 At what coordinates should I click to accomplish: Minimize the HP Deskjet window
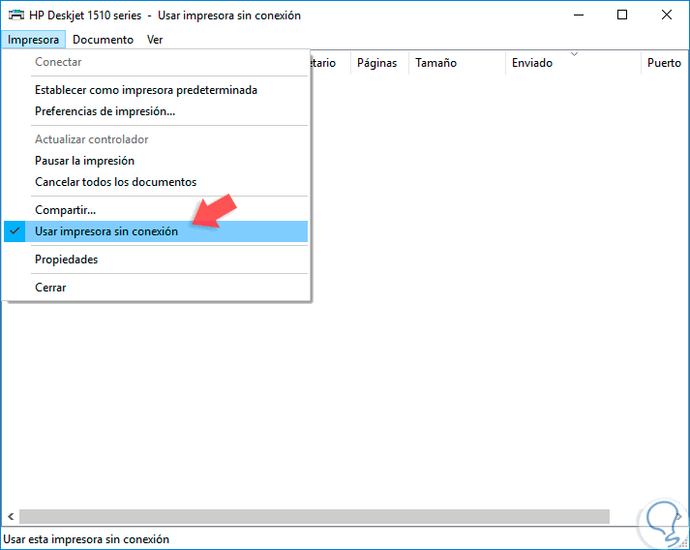click(x=579, y=15)
